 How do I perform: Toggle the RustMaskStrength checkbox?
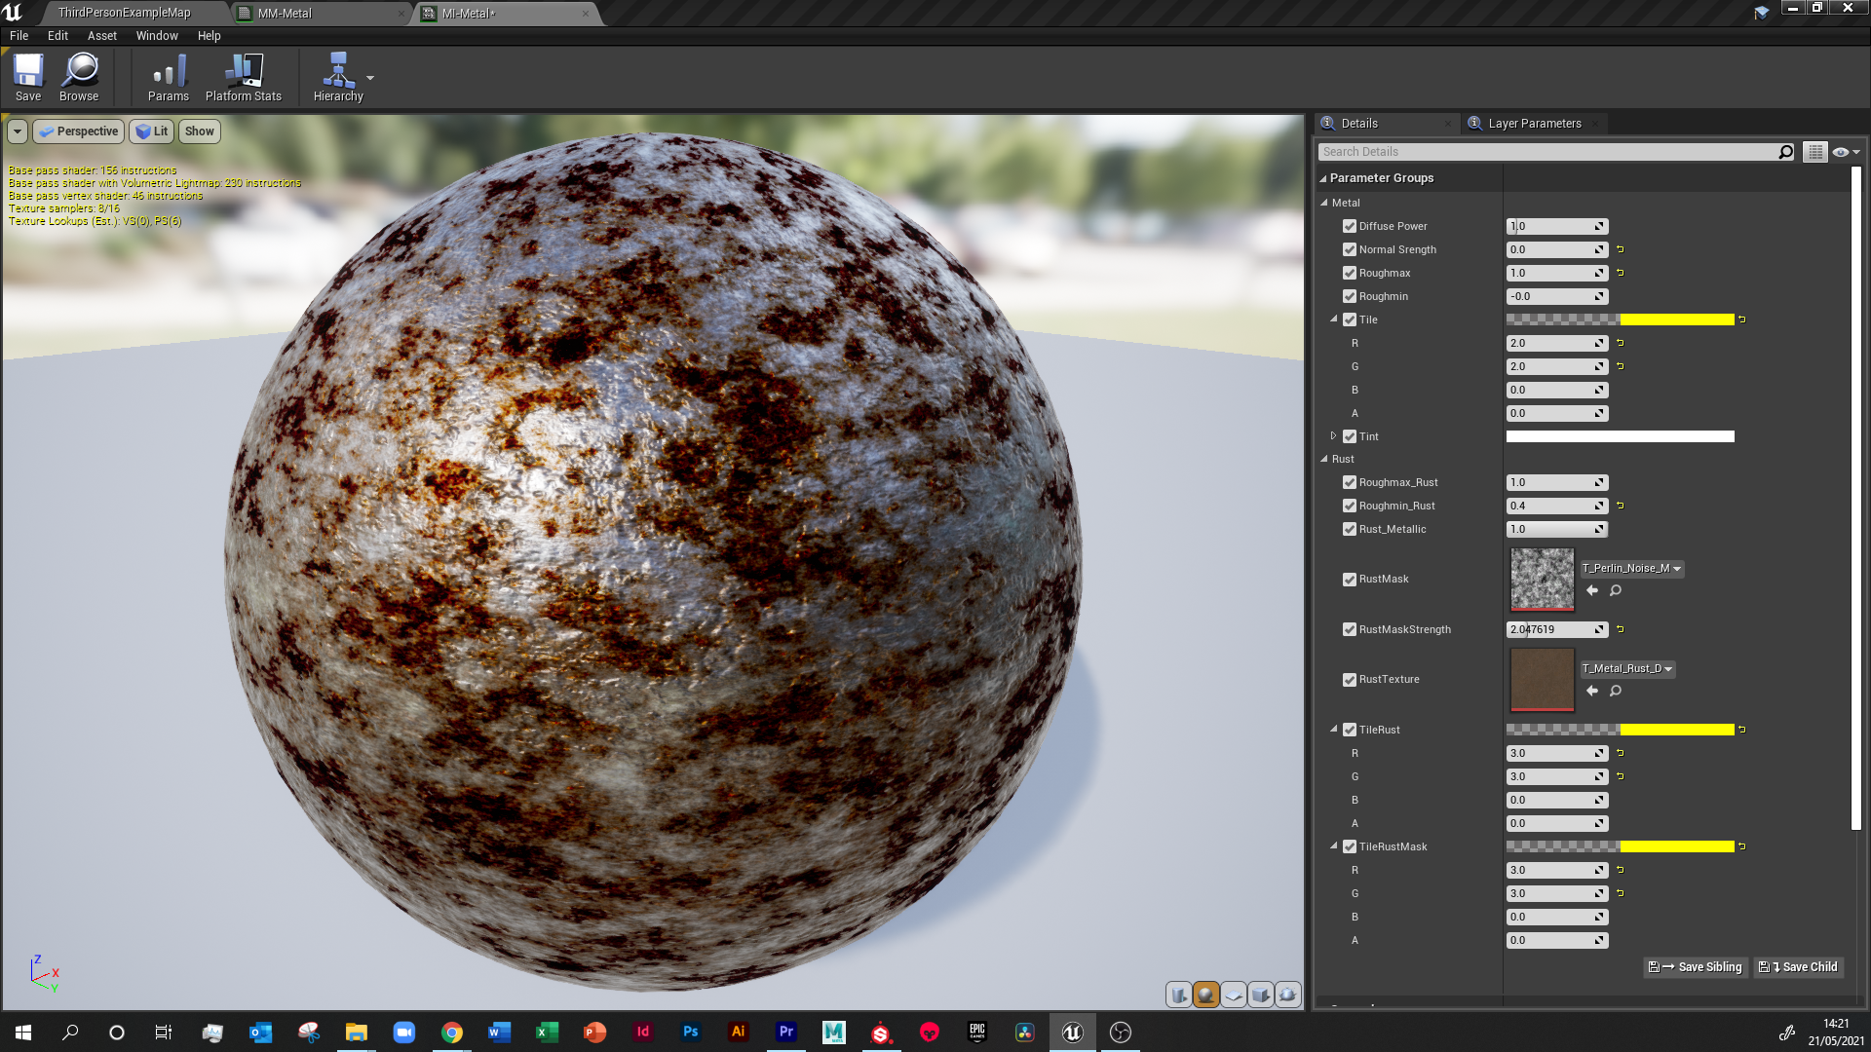point(1350,629)
